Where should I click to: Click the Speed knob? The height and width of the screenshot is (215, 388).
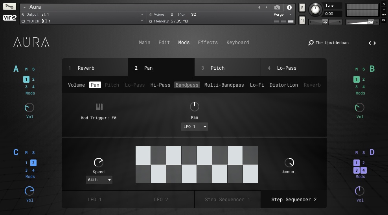[x=99, y=162]
